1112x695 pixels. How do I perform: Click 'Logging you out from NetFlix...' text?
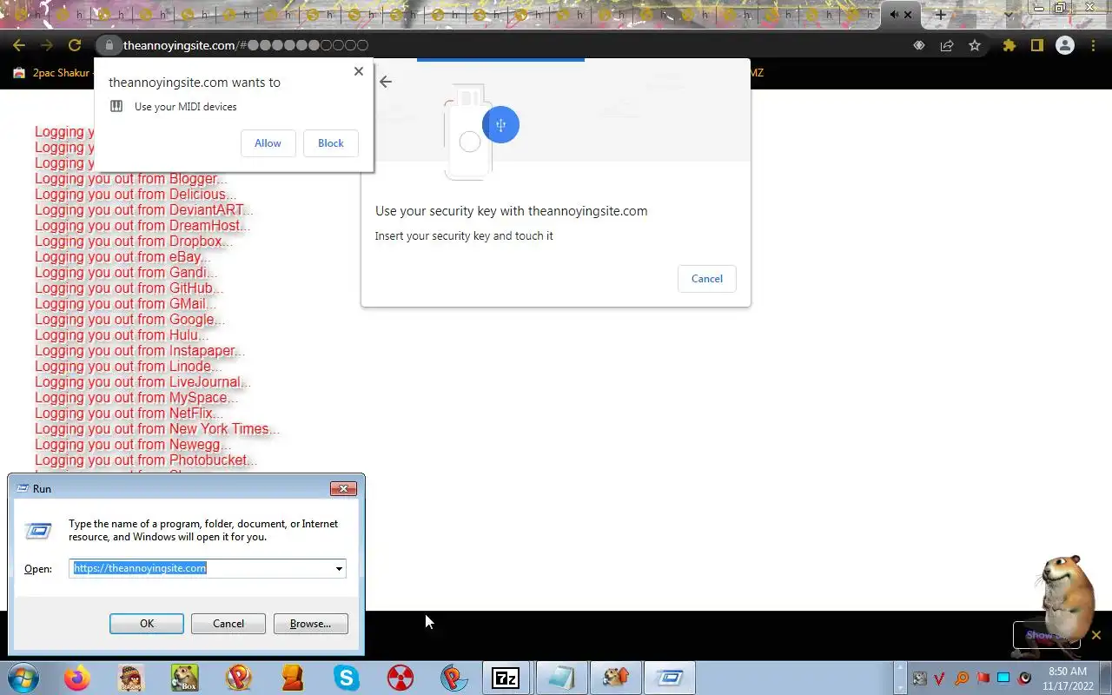[129, 414]
